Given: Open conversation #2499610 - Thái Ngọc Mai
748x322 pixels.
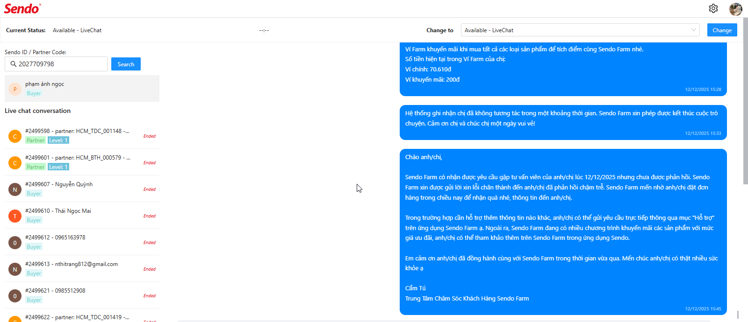Looking at the screenshot, I should pos(82,215).
